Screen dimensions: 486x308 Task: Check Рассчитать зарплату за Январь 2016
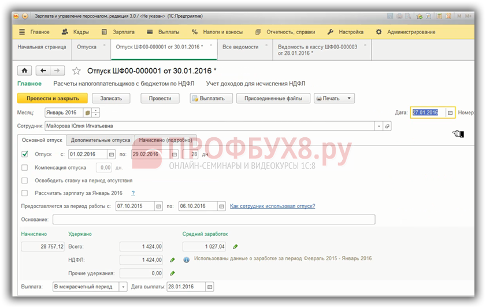point(25,193)
